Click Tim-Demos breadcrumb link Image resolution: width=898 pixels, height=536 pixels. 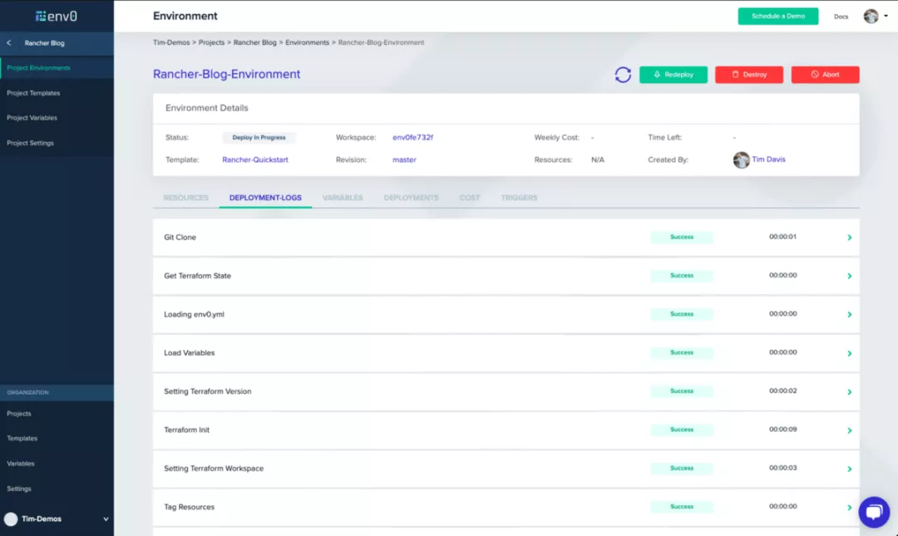171,42
